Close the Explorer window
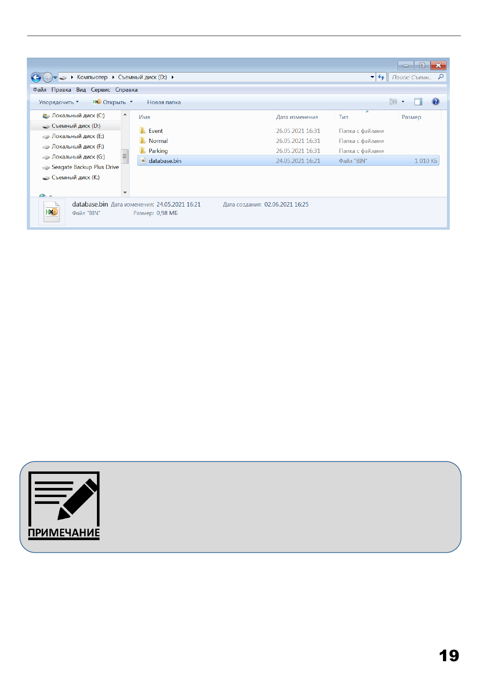 439,65
